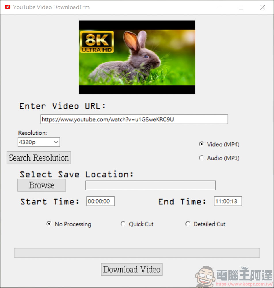Focus the video URL input field
The image size is (274, 288).
coord(134,120)
